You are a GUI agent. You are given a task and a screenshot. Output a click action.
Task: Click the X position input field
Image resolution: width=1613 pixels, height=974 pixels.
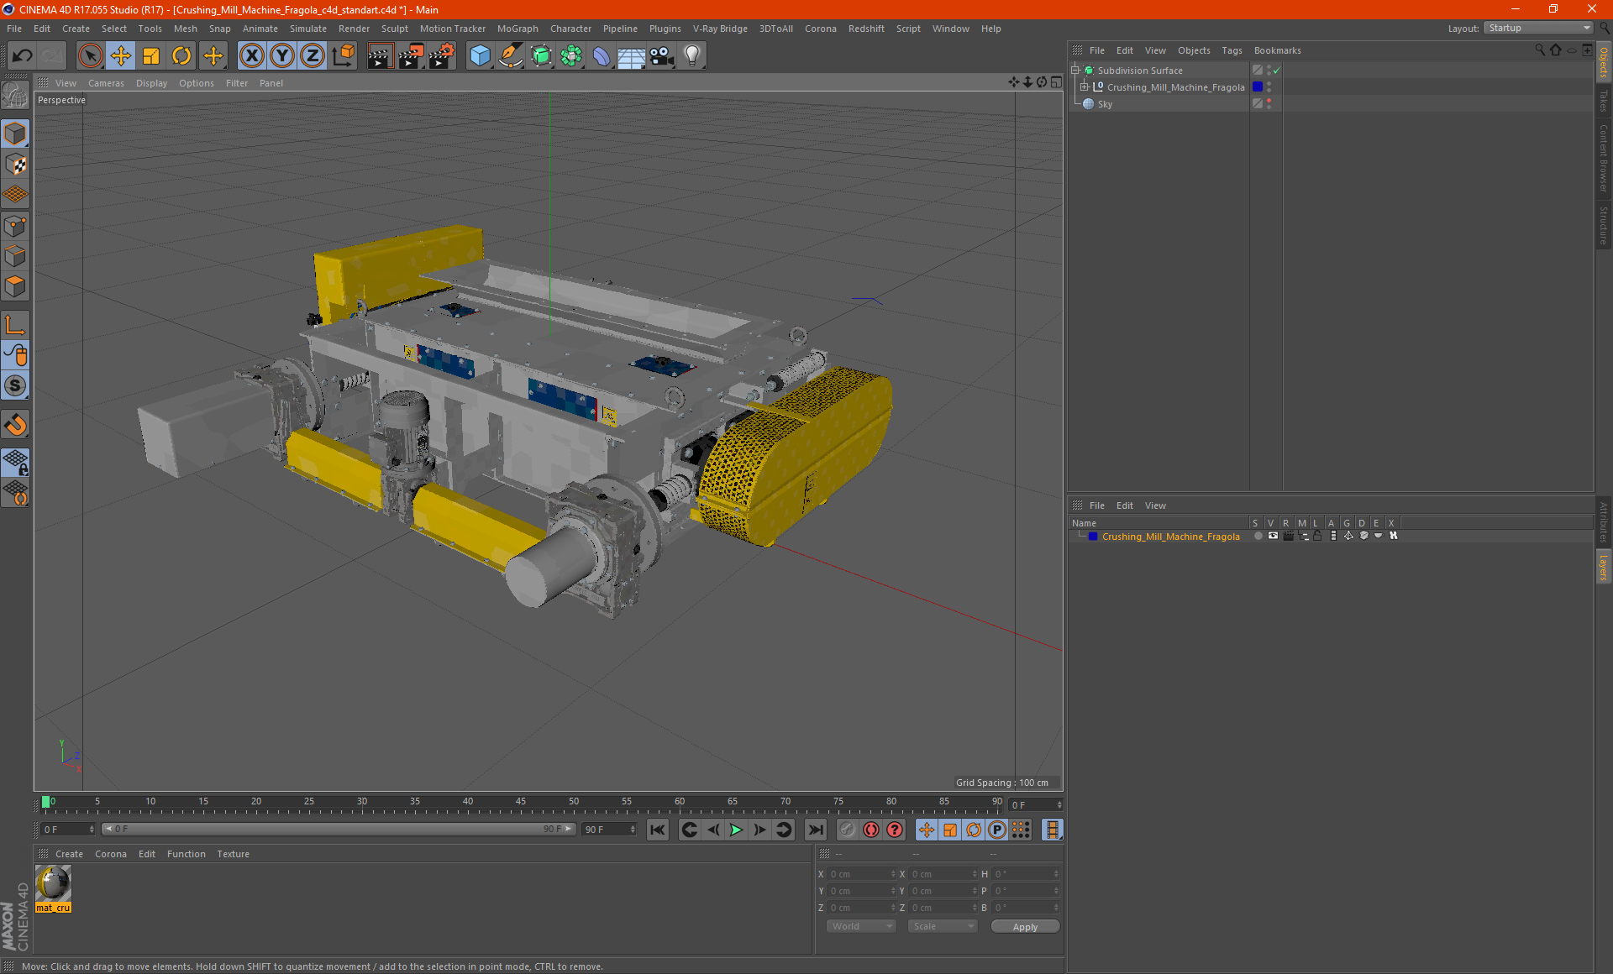[862, 874]
